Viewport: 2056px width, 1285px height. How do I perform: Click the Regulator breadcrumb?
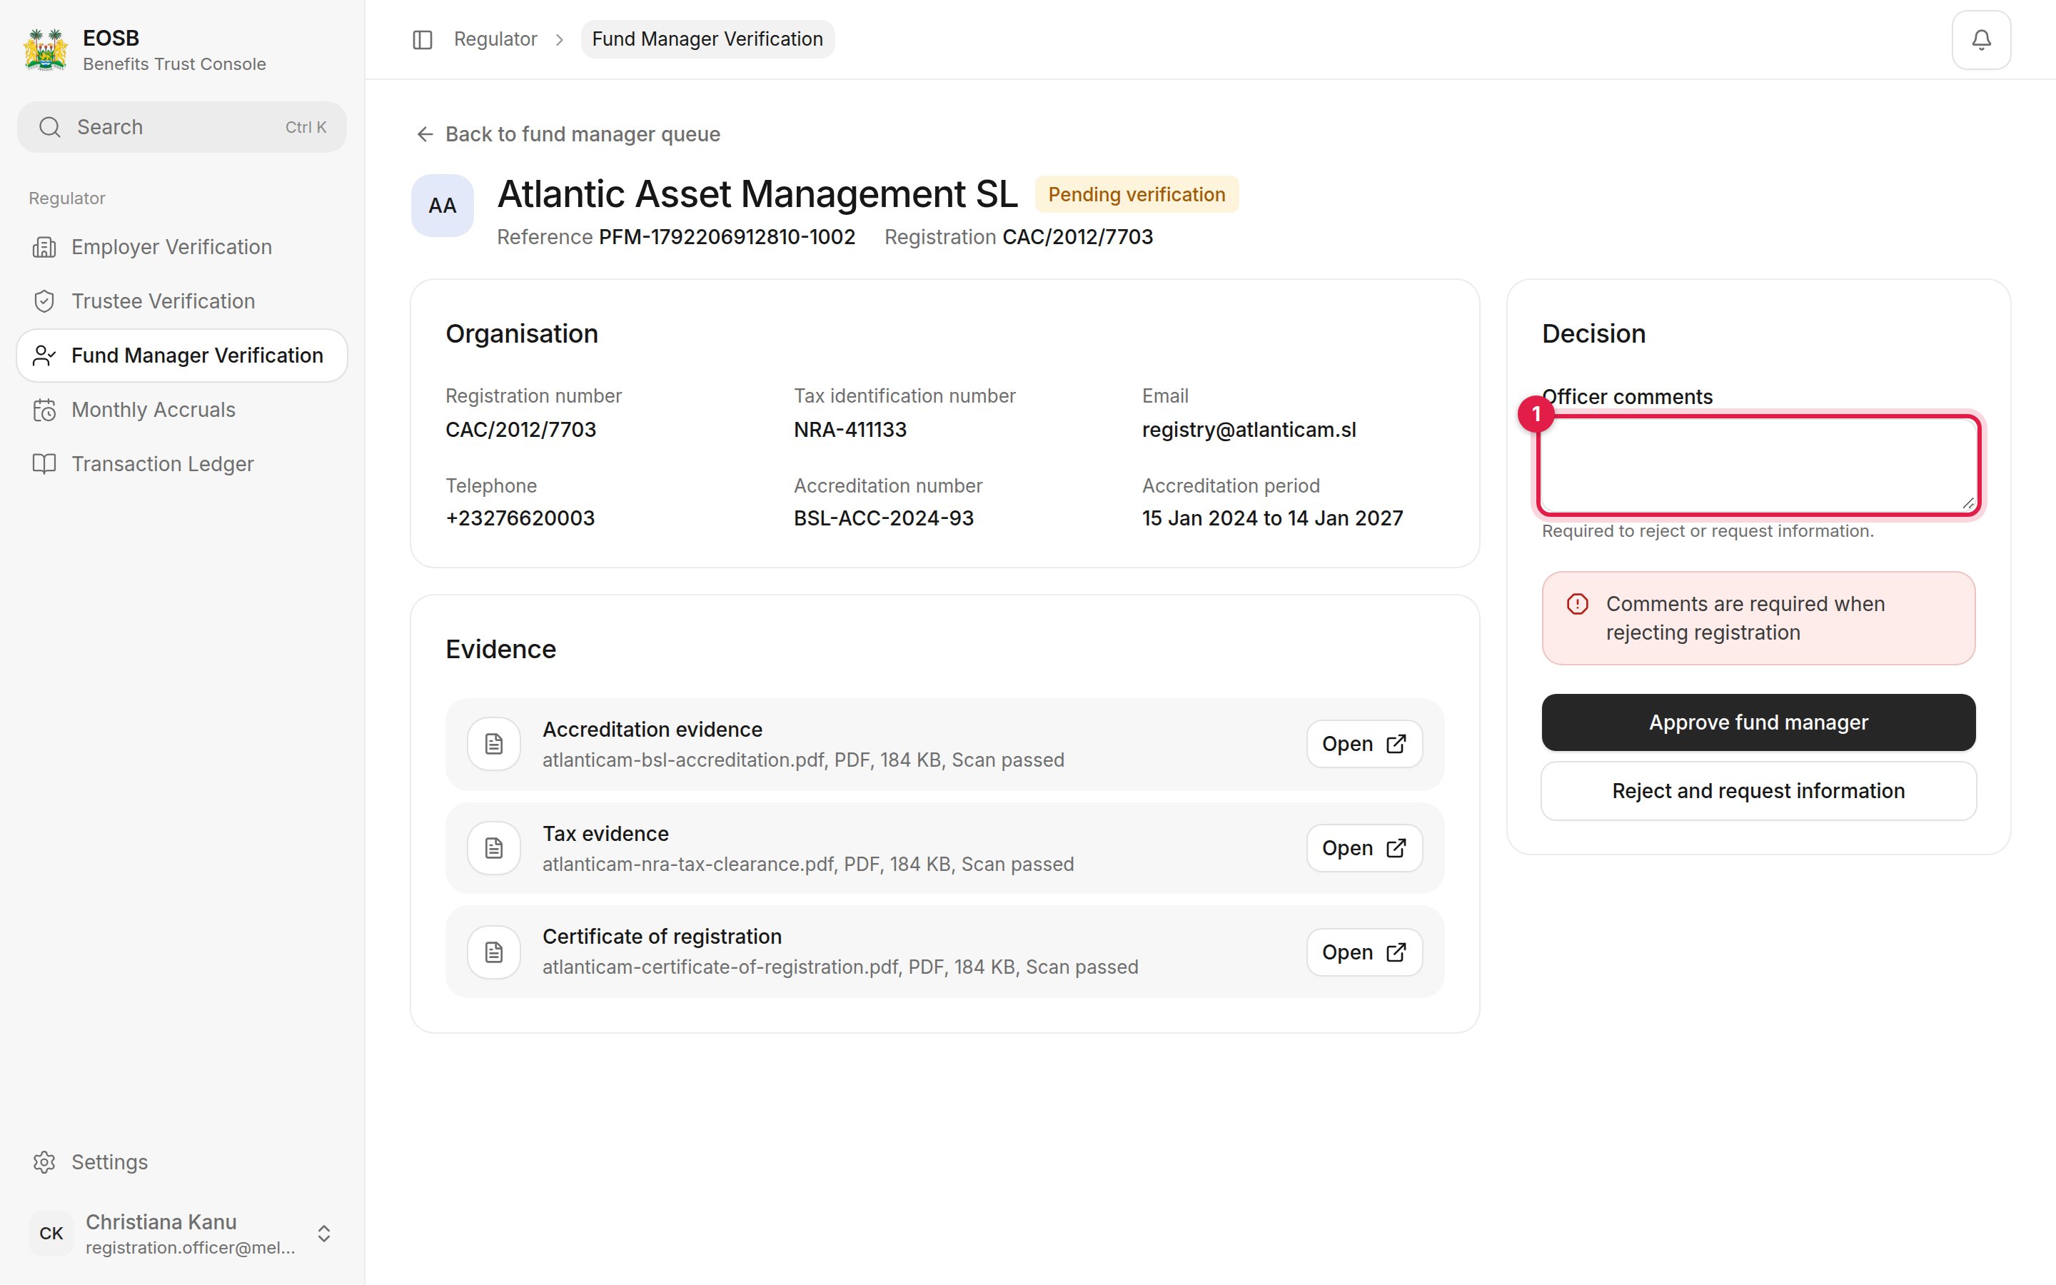pos(495,40)
